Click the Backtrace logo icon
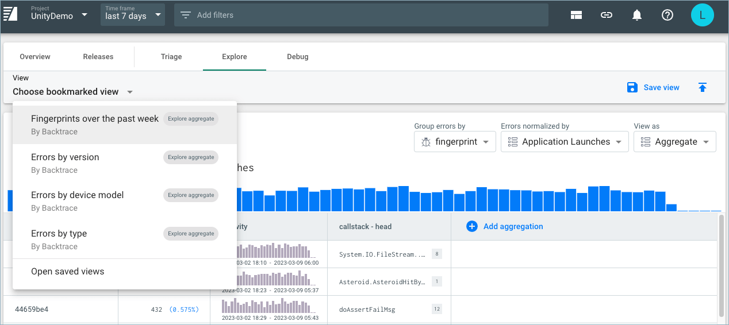The width and height of the screenshot is (729, 325). tap(10, 15)
